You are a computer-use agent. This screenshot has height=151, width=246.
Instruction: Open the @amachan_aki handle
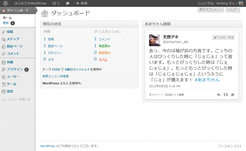click(x=176, y=42)
